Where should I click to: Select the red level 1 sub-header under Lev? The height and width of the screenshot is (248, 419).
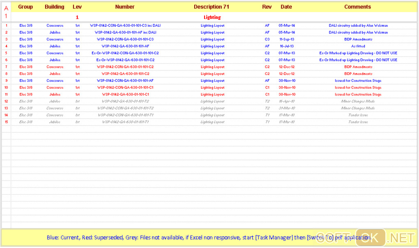(77, 17)
